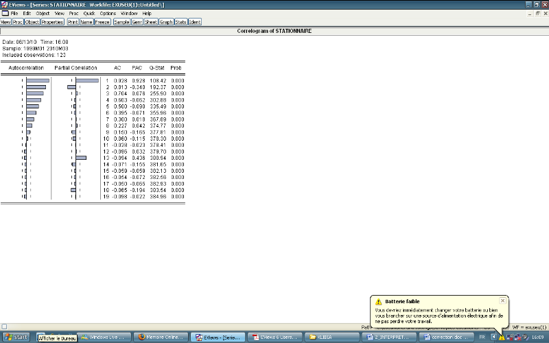Open the 2_INTERPRET document taskbar item

pyautogui.click(x=391, y=338)
